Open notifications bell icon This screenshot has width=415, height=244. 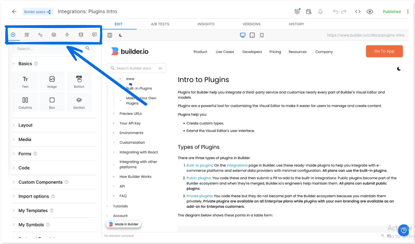321,12
